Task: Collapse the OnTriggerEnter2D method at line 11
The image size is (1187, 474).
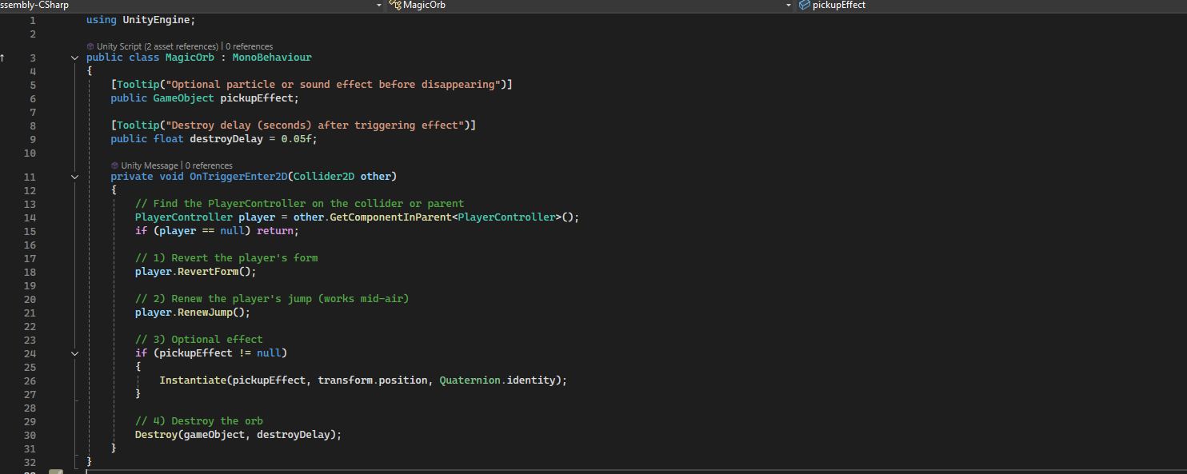Action: (x=74, y=177)
